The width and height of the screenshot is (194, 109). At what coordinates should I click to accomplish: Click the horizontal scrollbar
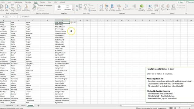(x=156, y=106)
